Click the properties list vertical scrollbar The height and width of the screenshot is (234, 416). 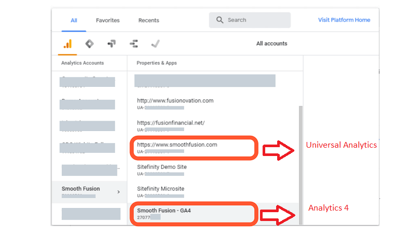pos(301,165)
